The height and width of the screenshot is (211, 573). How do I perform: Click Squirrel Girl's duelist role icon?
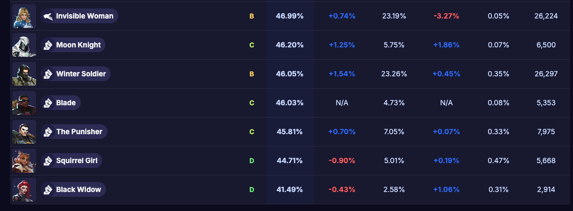tap(48, 161)
